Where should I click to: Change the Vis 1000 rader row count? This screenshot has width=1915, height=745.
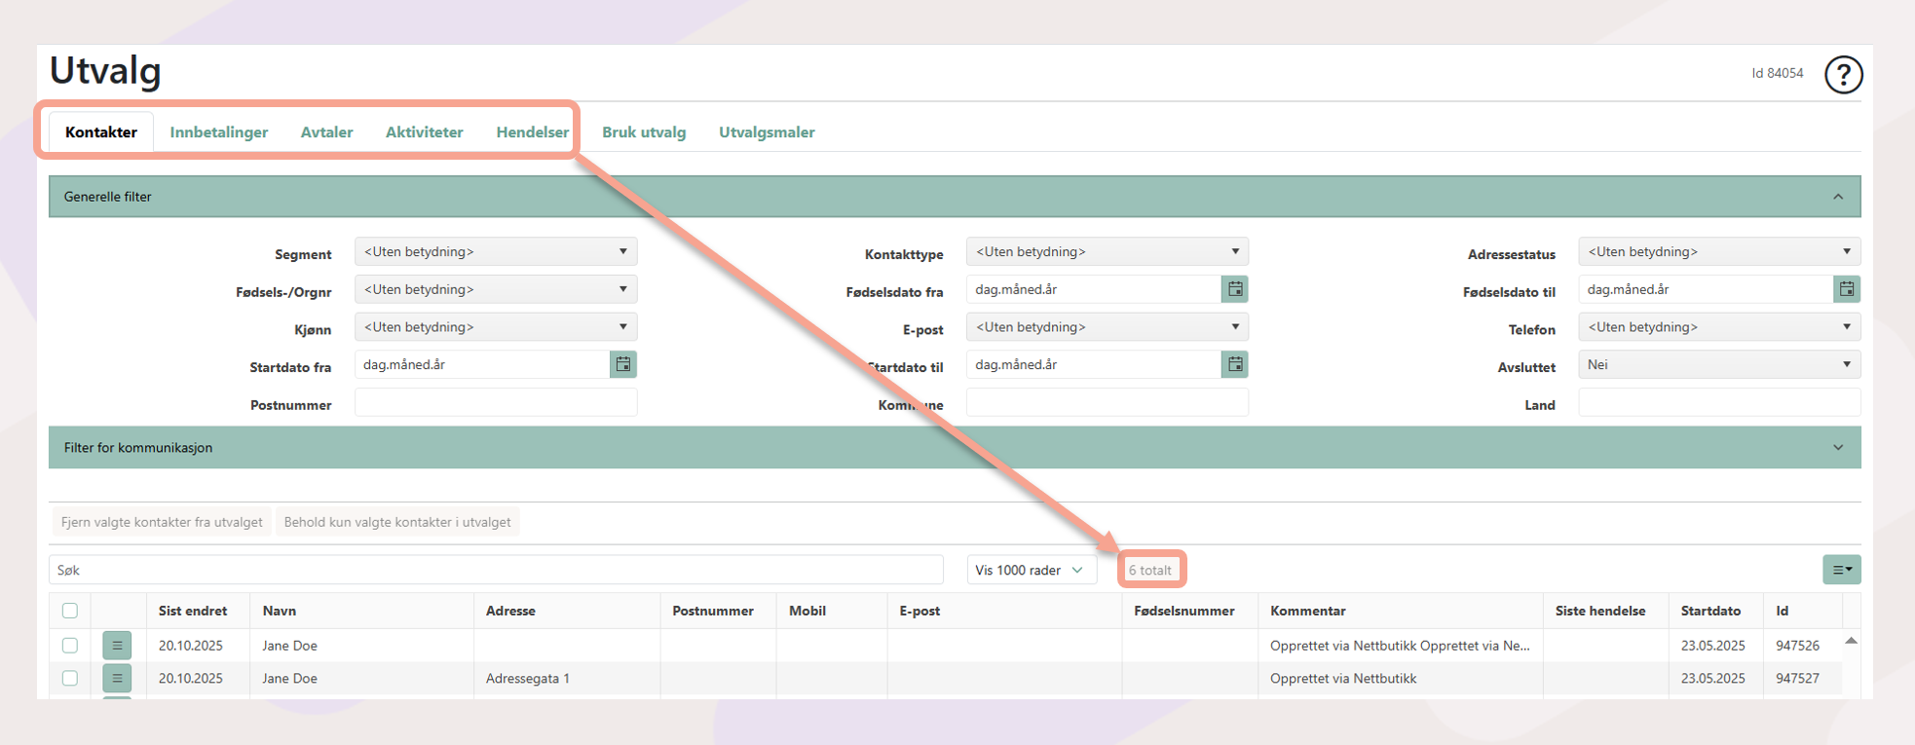(x=1032, y=570)
